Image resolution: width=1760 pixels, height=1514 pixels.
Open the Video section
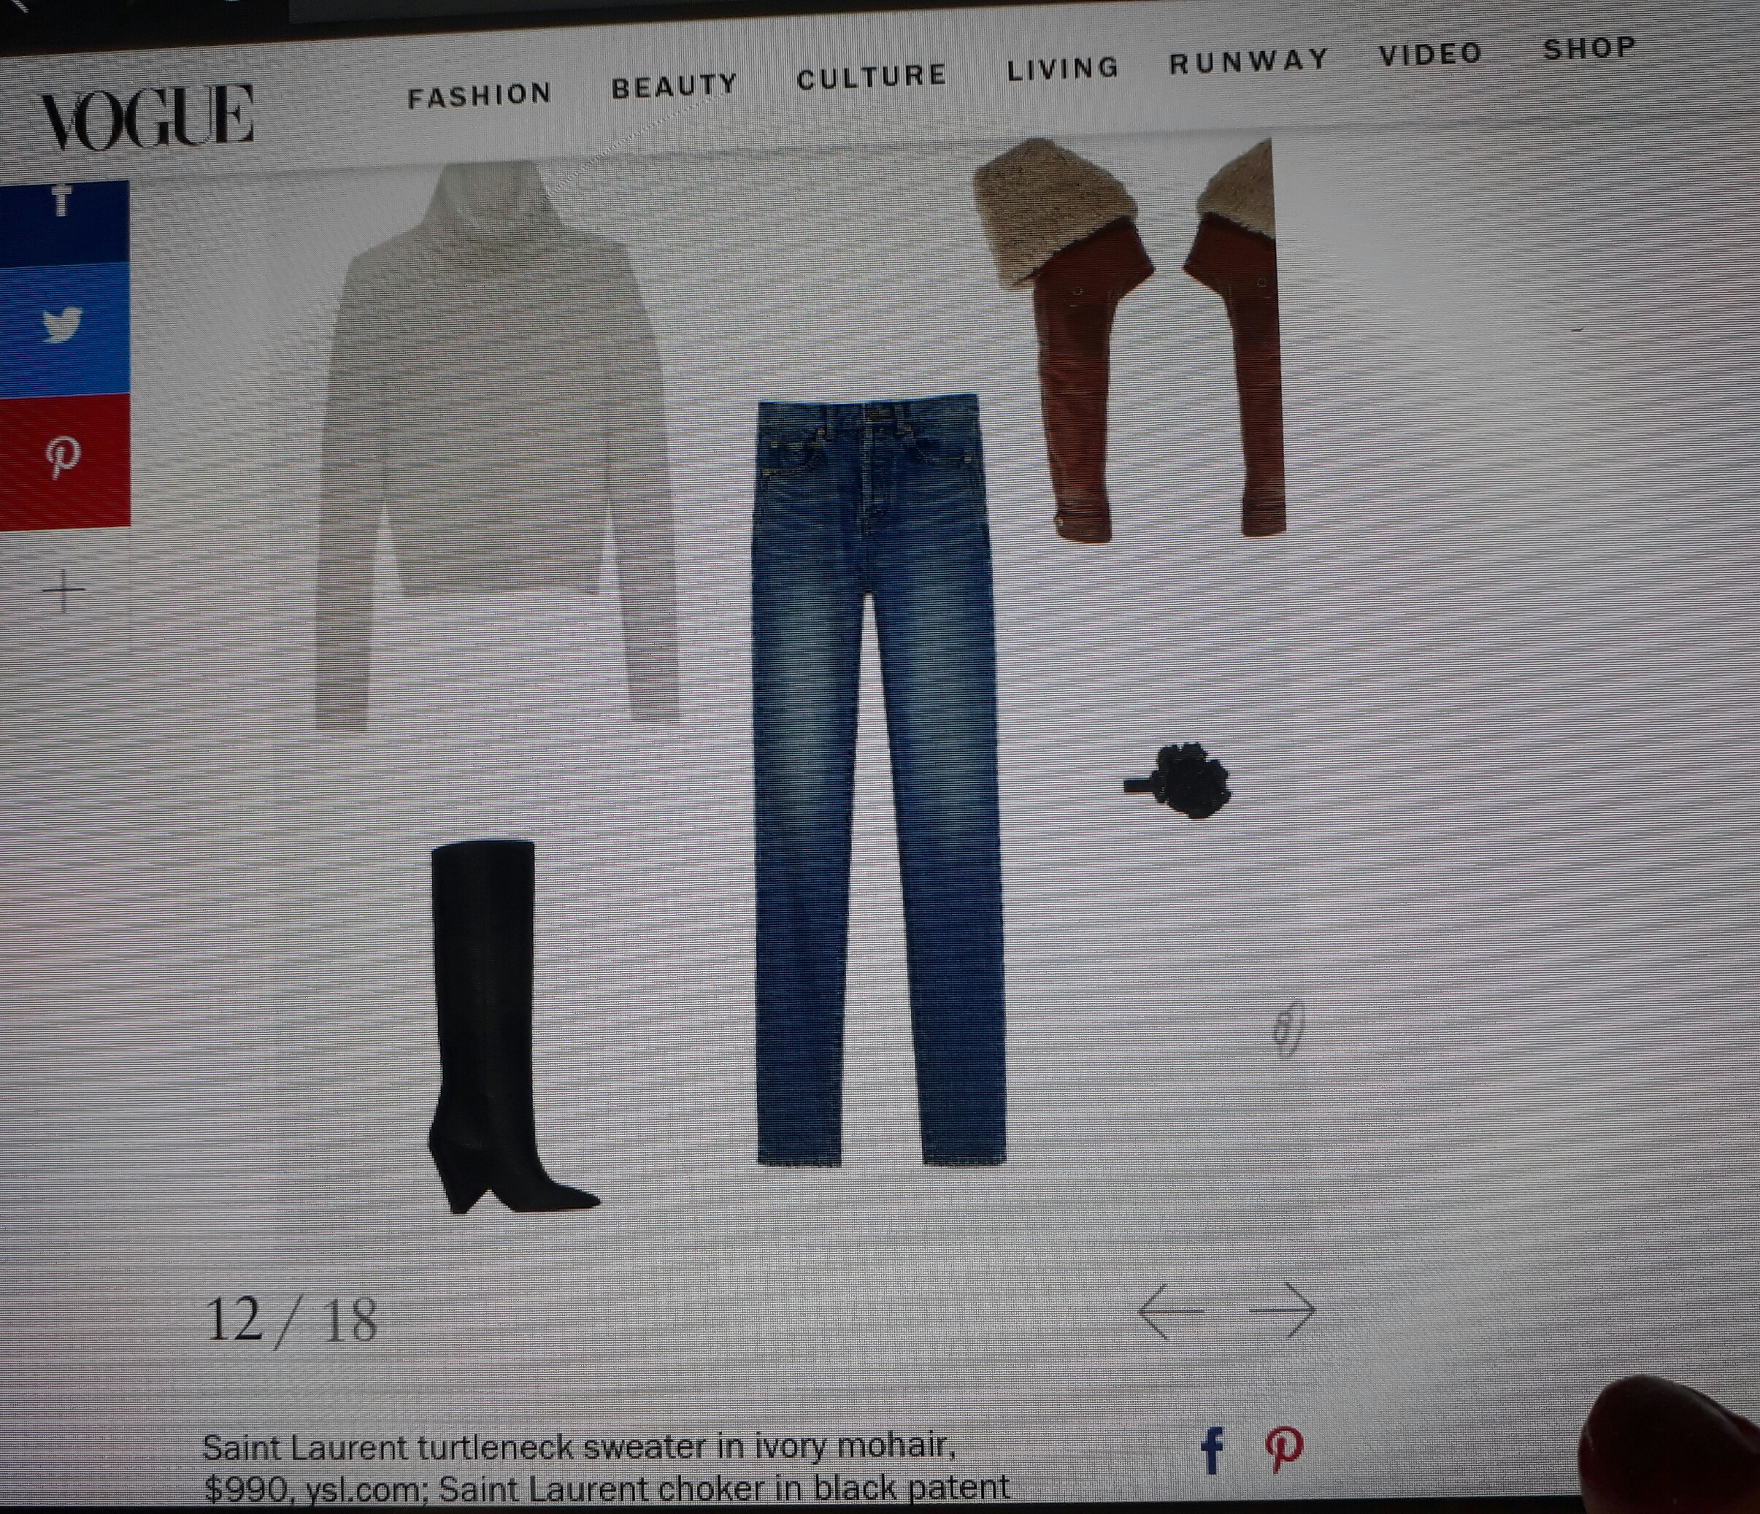click(1431, 54)
